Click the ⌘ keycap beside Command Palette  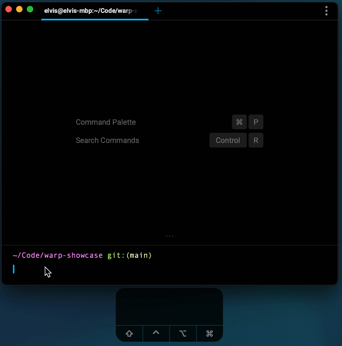pyautogui.click(x=239, y=122)
